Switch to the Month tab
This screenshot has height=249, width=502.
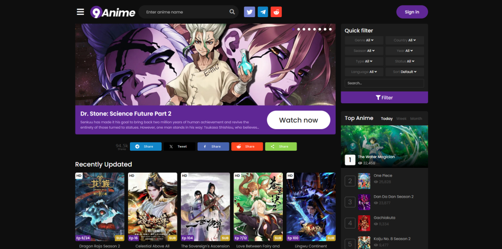click(416, 118)
